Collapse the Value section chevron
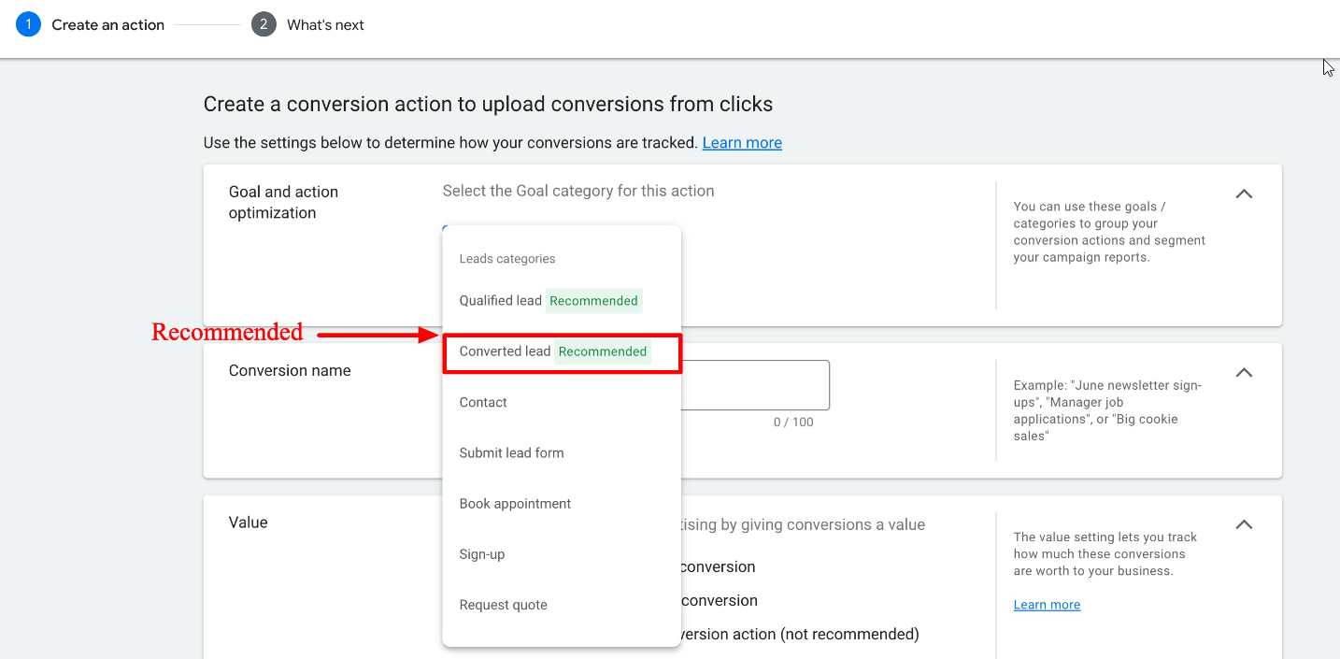The height and width of the screenshot is (659, 1340). pyautogui.click(x=1244, y=524)
